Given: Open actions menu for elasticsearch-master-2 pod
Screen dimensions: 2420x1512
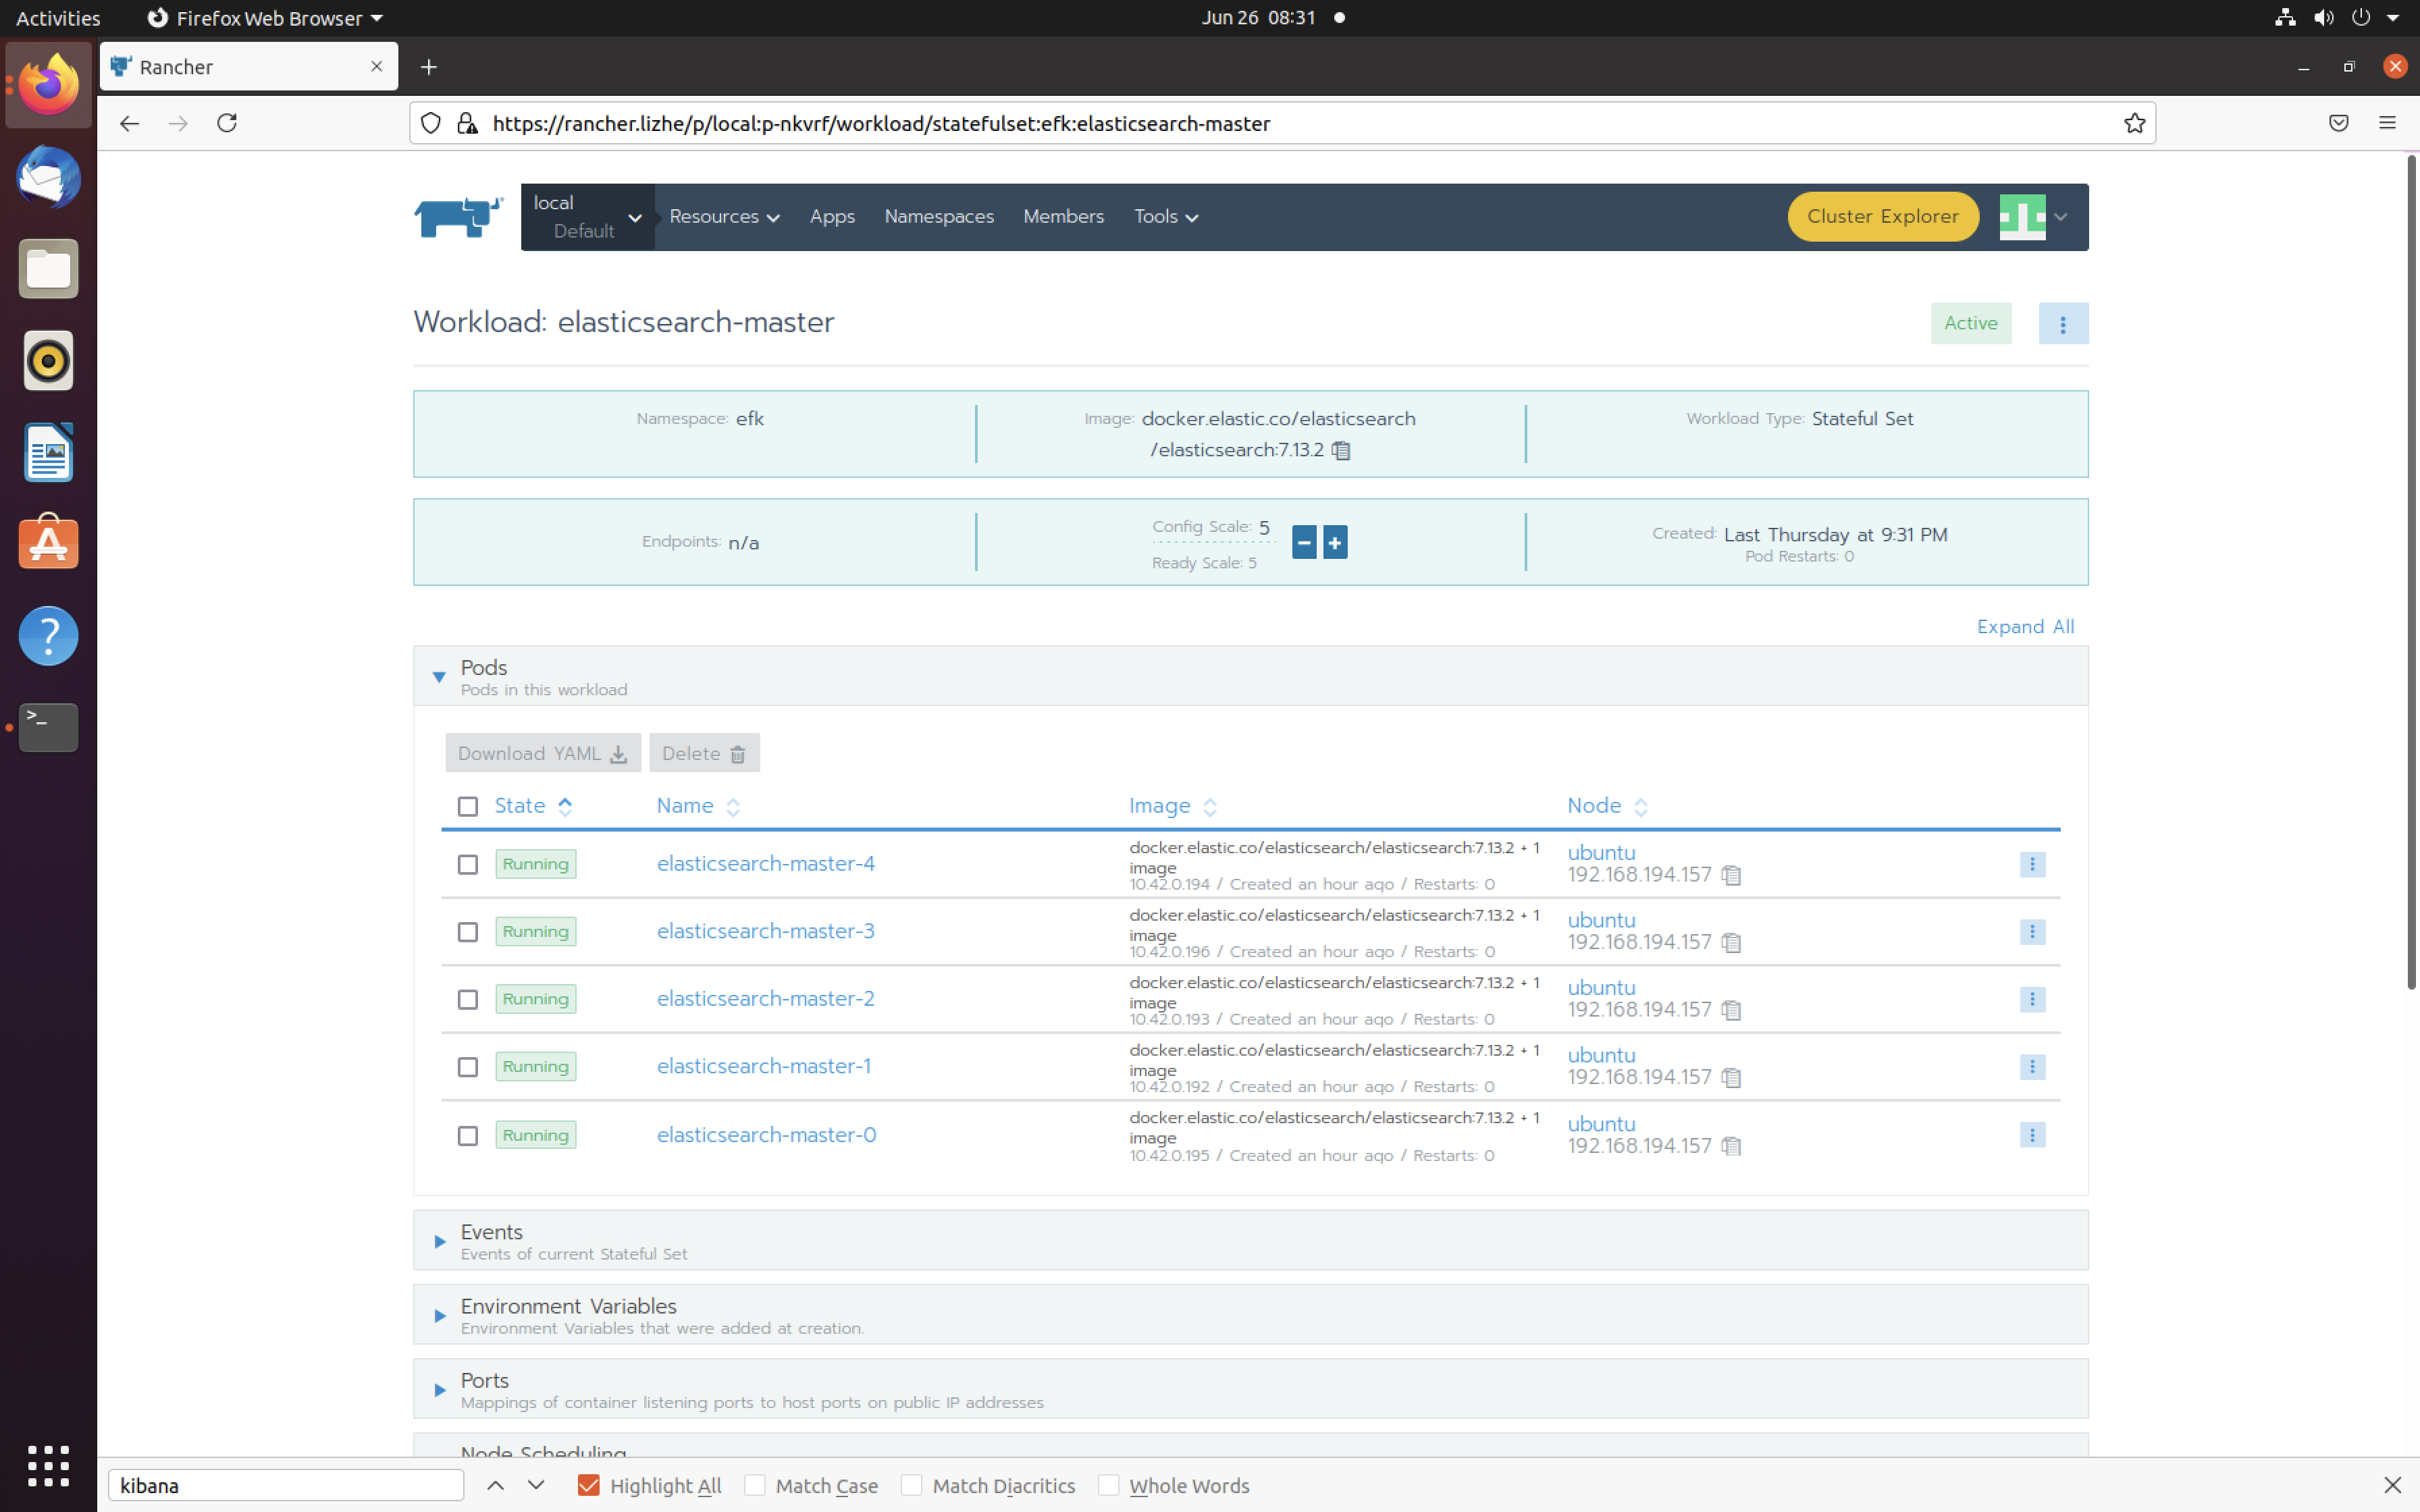Looking at the screenshot, I should click(x=2032, y=999).
